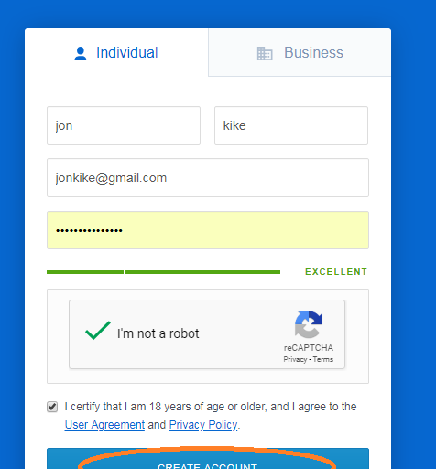The image size is (436, 469).
Task: Open the User Agreement link
Action: click(x=104, y=425)
